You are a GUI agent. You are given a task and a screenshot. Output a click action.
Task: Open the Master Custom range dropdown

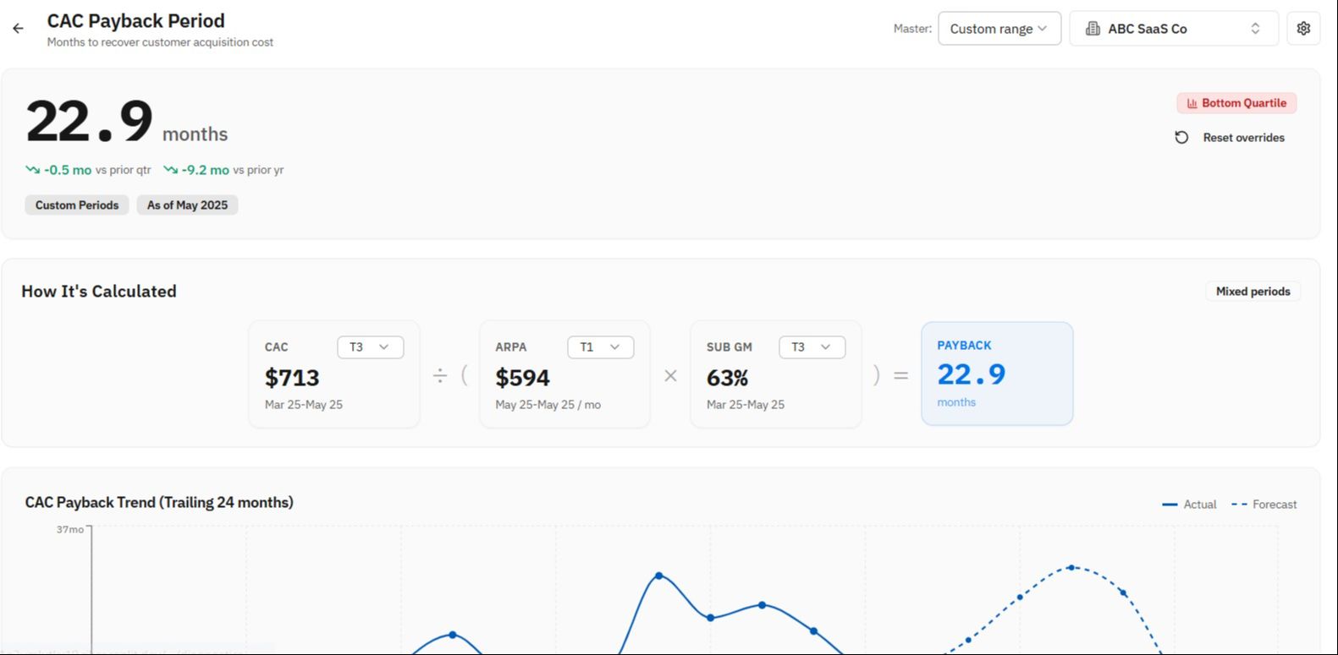pyautogui.click(x=999, y=29)
